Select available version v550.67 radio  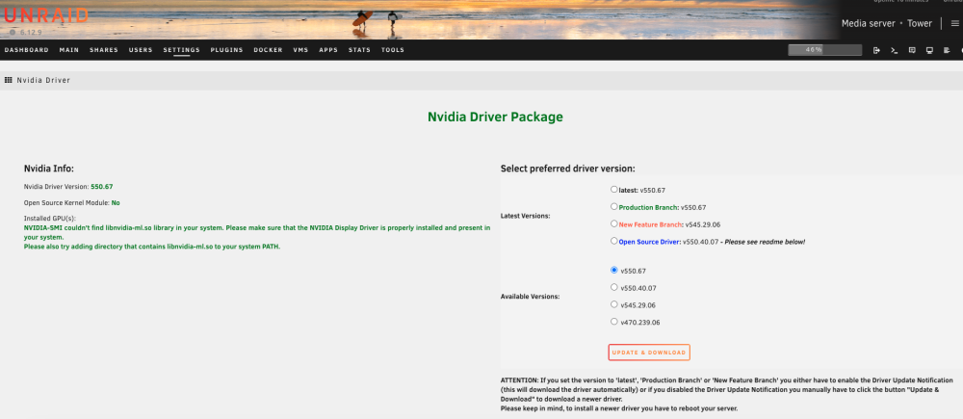coord(614,270)
